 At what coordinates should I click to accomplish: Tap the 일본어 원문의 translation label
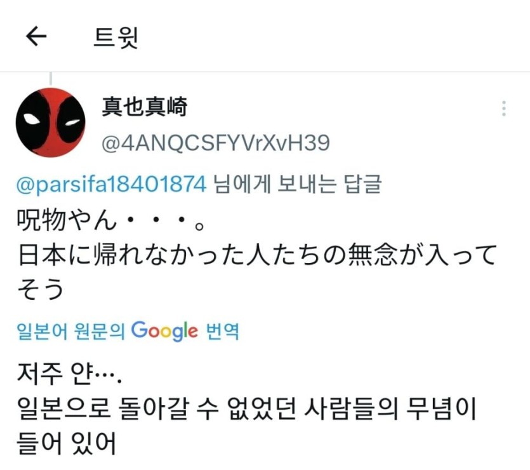[70, 331]
